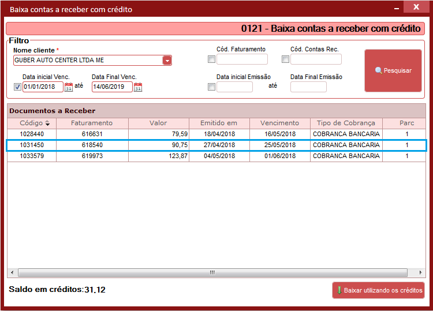Image resolution: width=433 pixels, height=311 pixels.
Task: Click the Faturamento column header
Action: point(92,123)
